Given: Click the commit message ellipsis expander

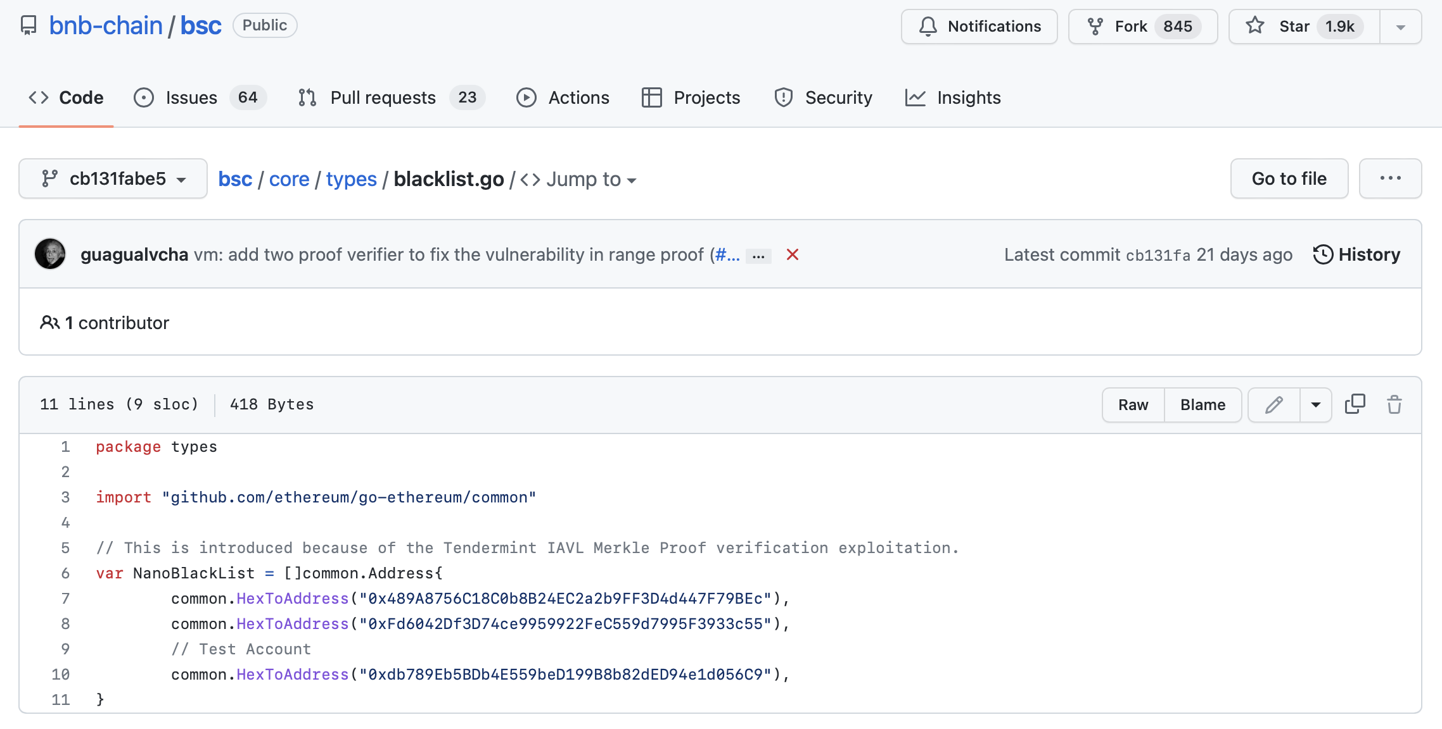Looking at the screenshot, I should tap(758, 256).
